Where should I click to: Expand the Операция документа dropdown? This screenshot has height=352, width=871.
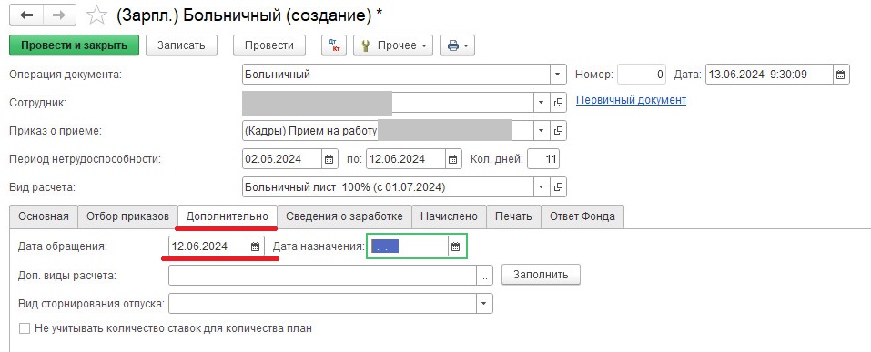(558, 75)
